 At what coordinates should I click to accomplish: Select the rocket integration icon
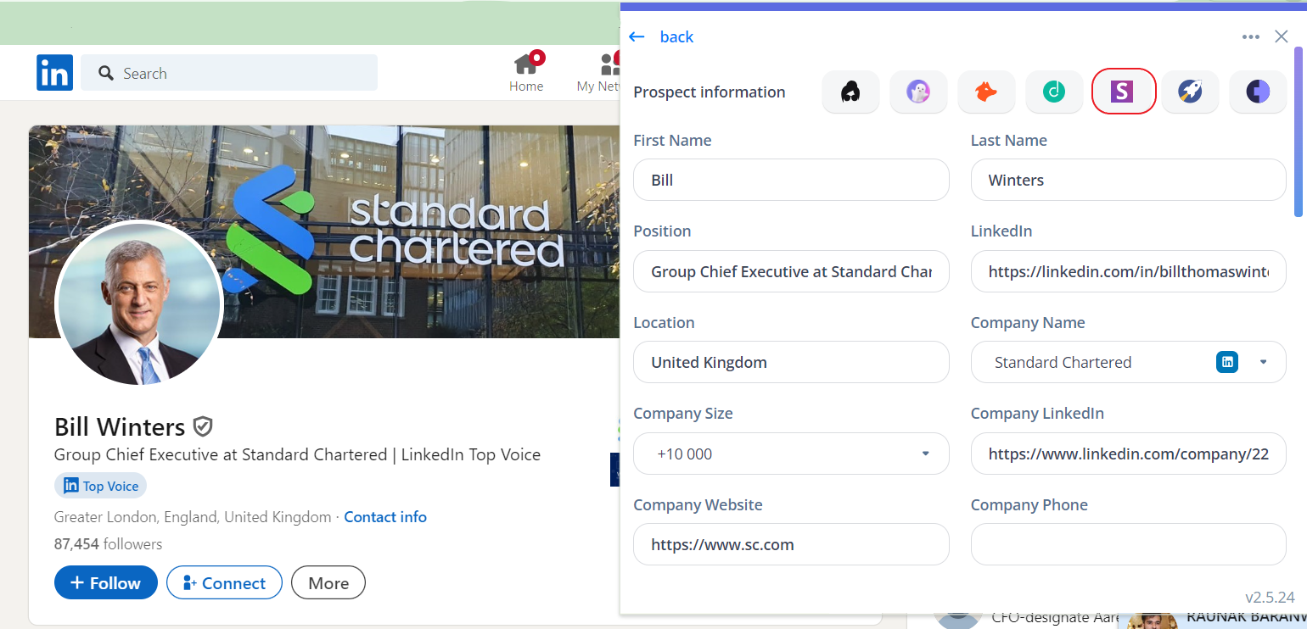[1191, 92]
